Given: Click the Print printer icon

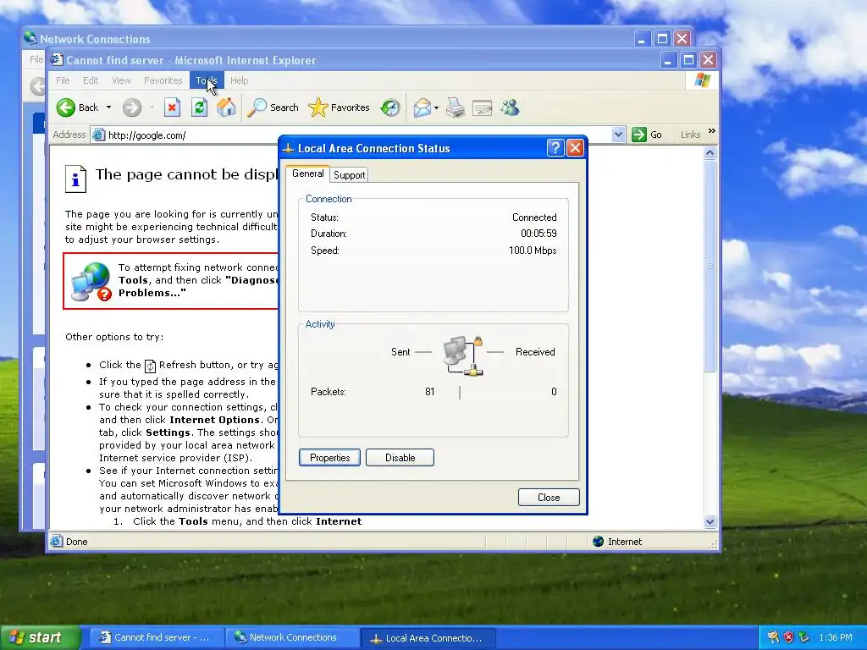Looking at the screenshot, I should (x=456, y=107).
